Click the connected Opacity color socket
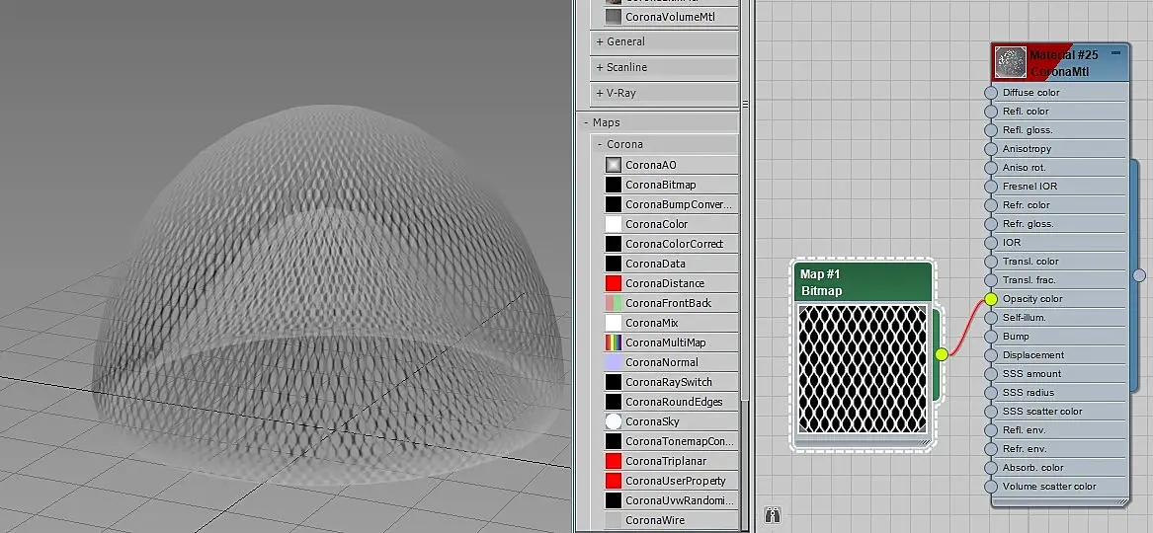The height and width of the screenshot is (533, 1153). click(991, 299)
